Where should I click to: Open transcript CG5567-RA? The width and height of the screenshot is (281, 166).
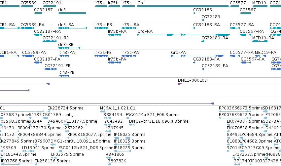tap(245, 35)
